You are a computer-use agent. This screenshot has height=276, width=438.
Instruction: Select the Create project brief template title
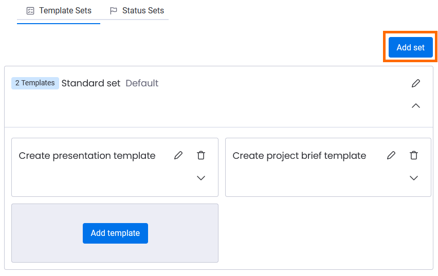click(299, 156)
